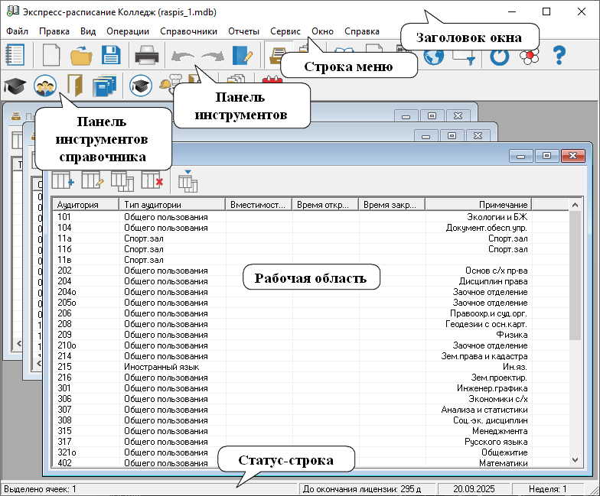This screenshot has height=496, width=600.
Task: Click the Print icon in toolbar
Action: click(146, 56)
